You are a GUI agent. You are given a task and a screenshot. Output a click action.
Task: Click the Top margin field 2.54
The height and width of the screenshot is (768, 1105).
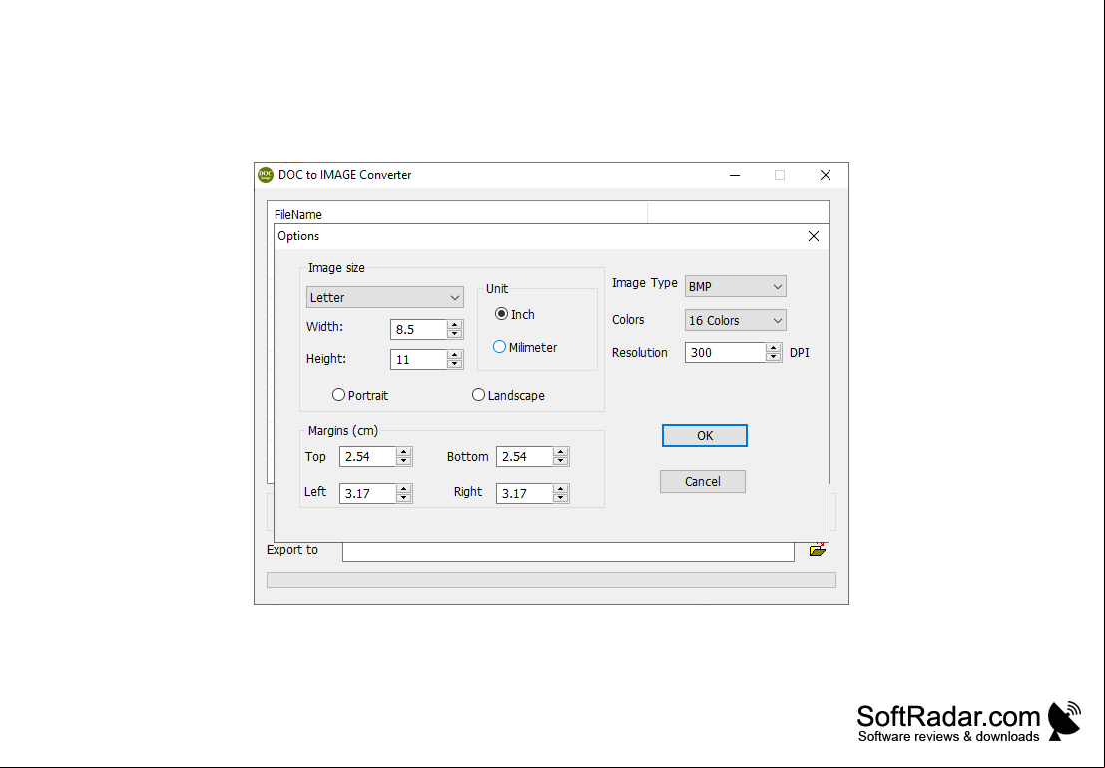(x=368, y=457)
